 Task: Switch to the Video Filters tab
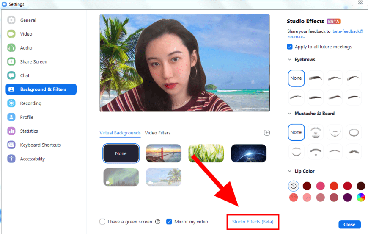point(158,133)
